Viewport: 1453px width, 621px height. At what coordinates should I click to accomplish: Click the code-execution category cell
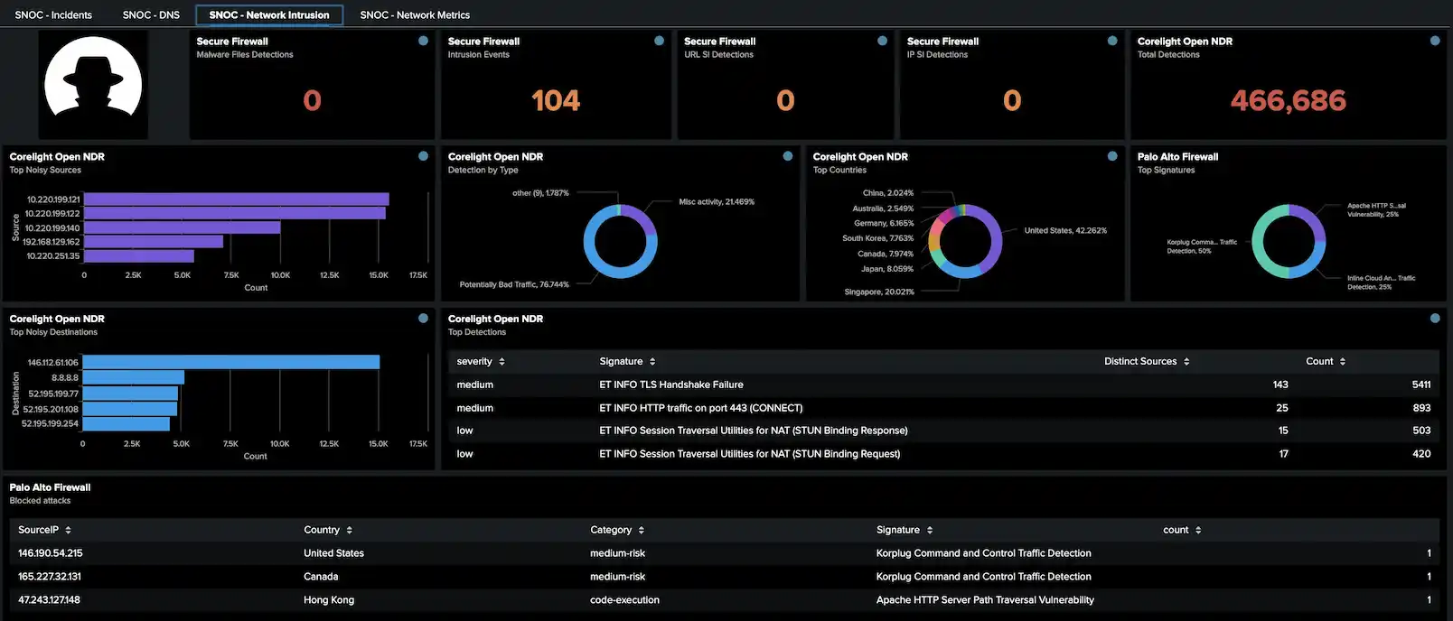tap(624, 600)
